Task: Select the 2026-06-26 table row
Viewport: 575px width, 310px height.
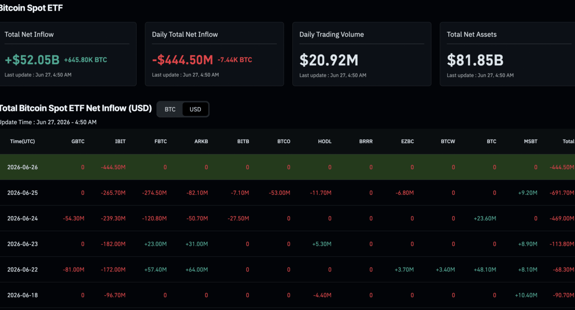Action: (x=287, y=167)
